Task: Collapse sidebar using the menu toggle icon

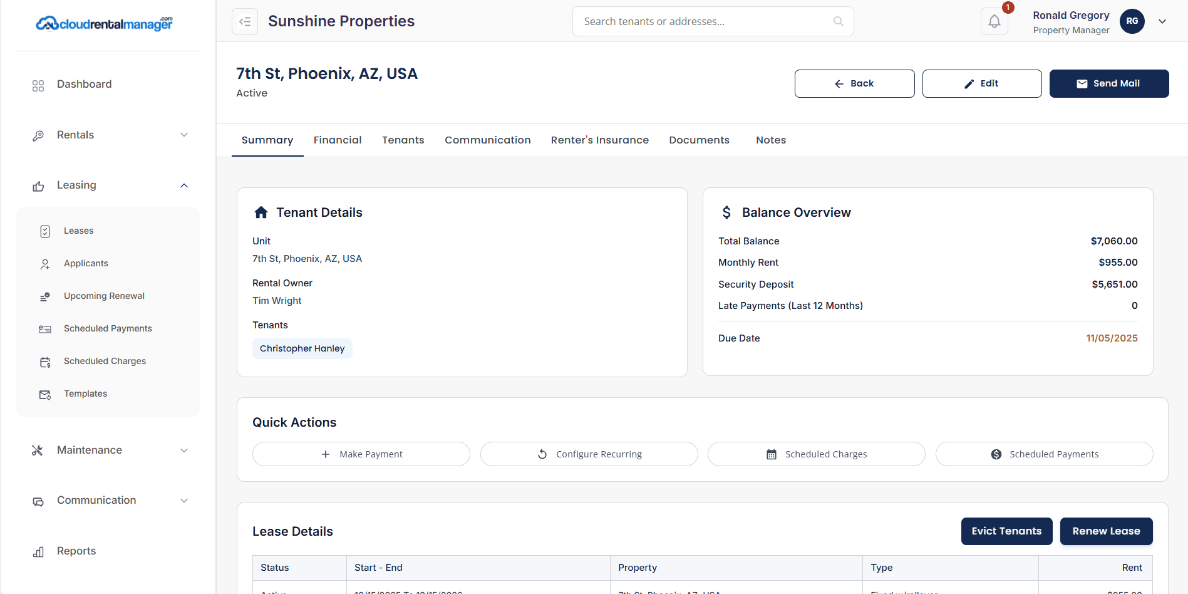Action: point(245,21)
